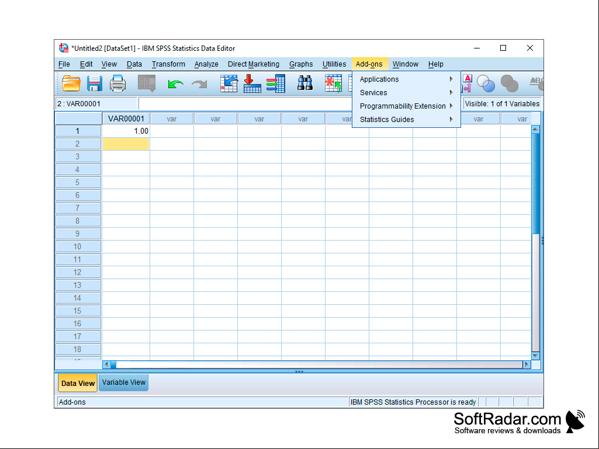This screenshot has width=599, height=449.
Task: Open the Window menu
Action: [406, 64]
